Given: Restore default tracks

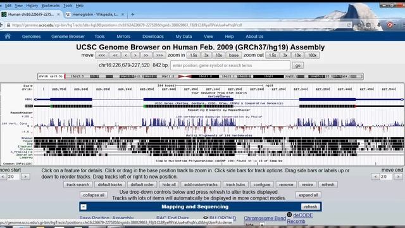Looking at the screenshot, I should 109,184.
